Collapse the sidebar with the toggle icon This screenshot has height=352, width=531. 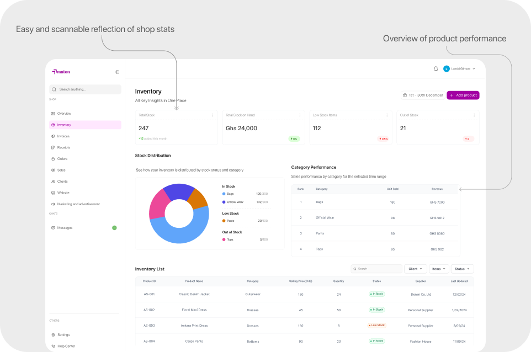(x=118, y=72)
